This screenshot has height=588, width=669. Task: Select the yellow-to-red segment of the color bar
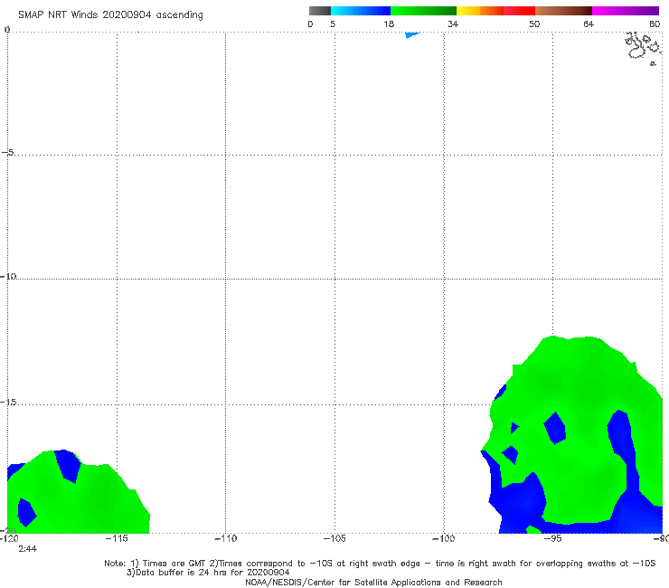pos(495,11)
